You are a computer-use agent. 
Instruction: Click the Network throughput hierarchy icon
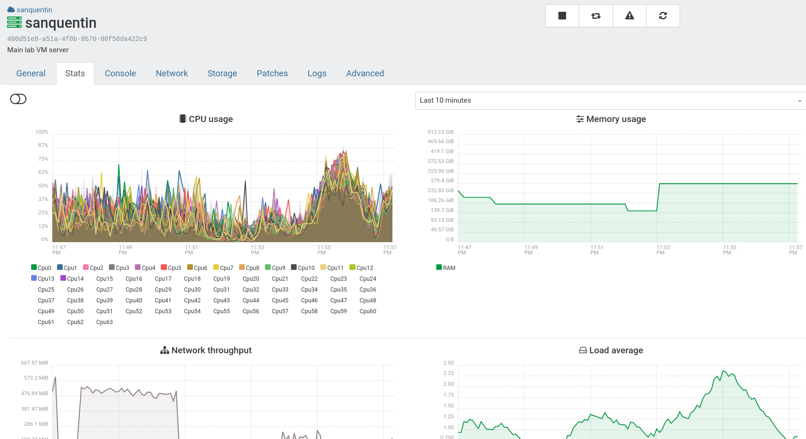164,350
